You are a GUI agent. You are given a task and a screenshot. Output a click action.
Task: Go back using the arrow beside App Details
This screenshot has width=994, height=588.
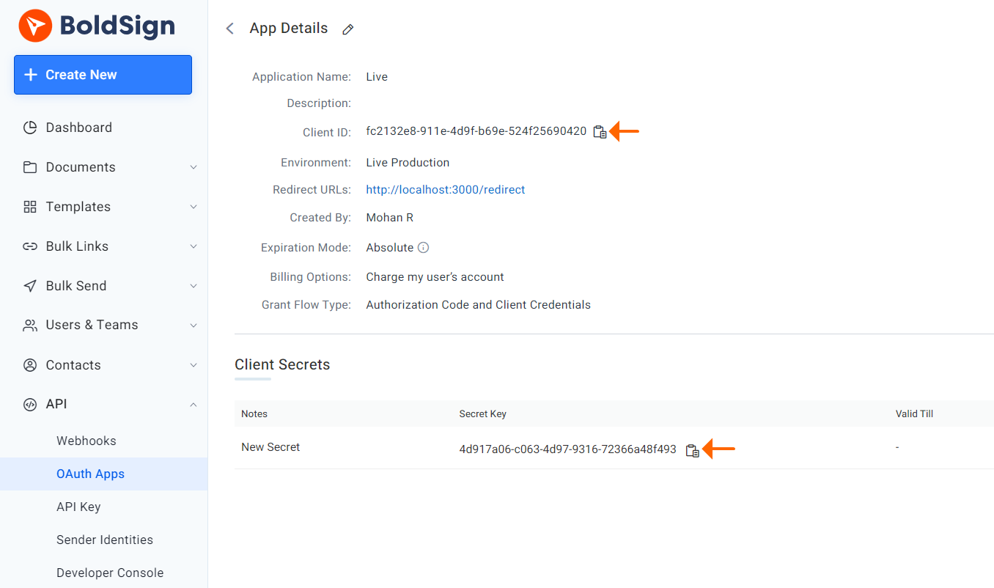(229, 28)
